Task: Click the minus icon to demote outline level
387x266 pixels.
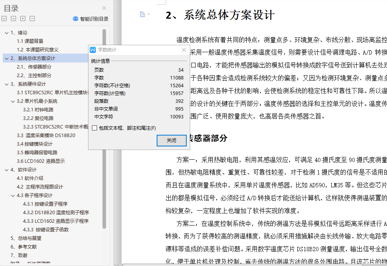Action: pos(32,19)
